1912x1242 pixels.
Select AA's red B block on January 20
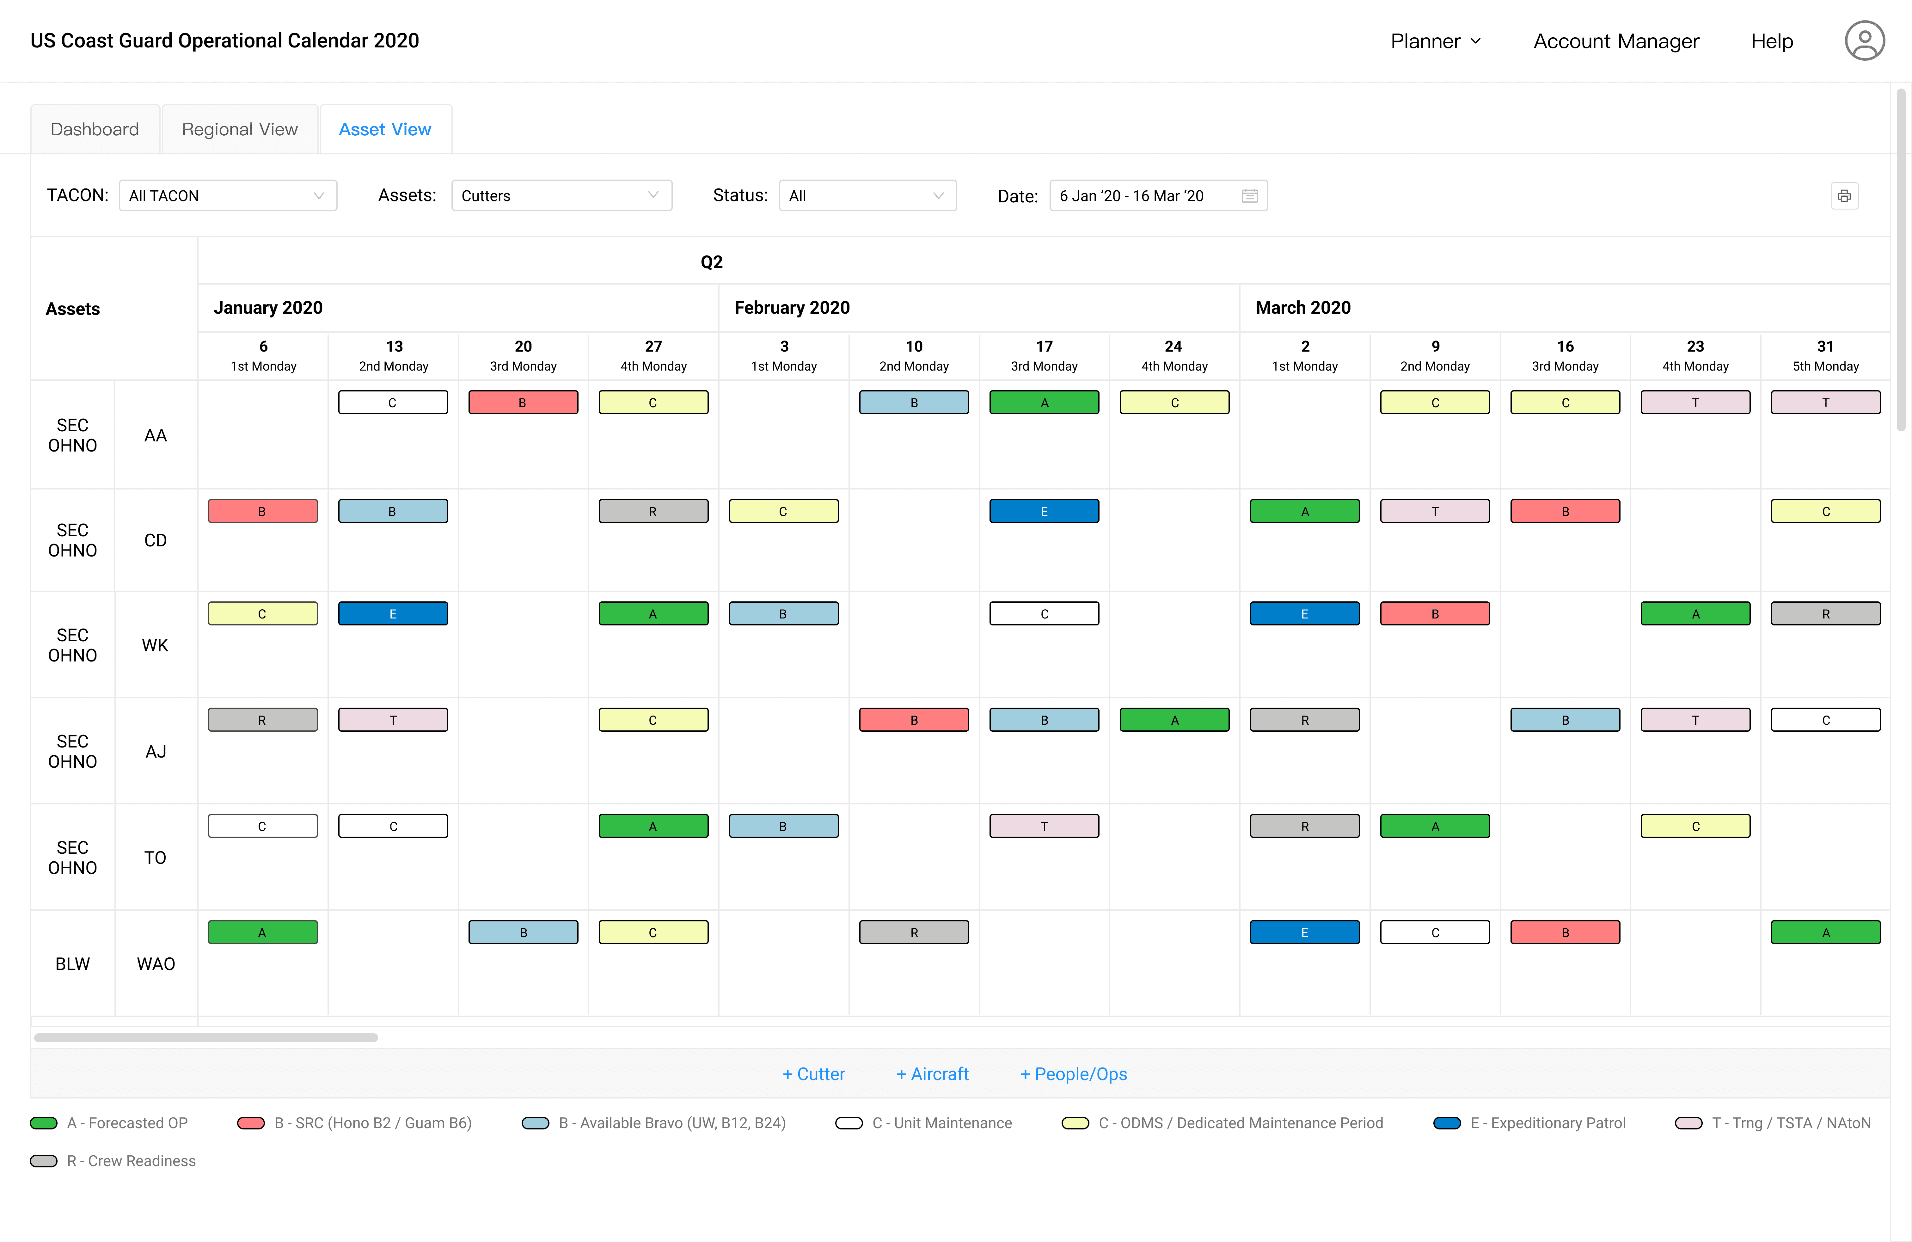click(x=523, y=403)
